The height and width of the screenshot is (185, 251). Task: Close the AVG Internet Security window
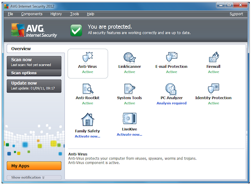[x=241, y=5]
